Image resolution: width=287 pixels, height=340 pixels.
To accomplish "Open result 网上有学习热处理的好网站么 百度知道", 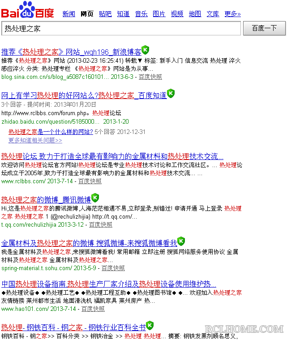I will pyautogui.click(x=84, y=95).
